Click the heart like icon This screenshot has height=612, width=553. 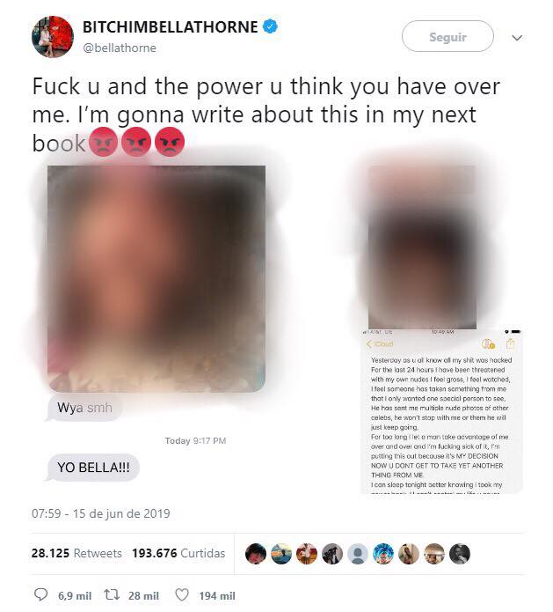tap(182, 594)
